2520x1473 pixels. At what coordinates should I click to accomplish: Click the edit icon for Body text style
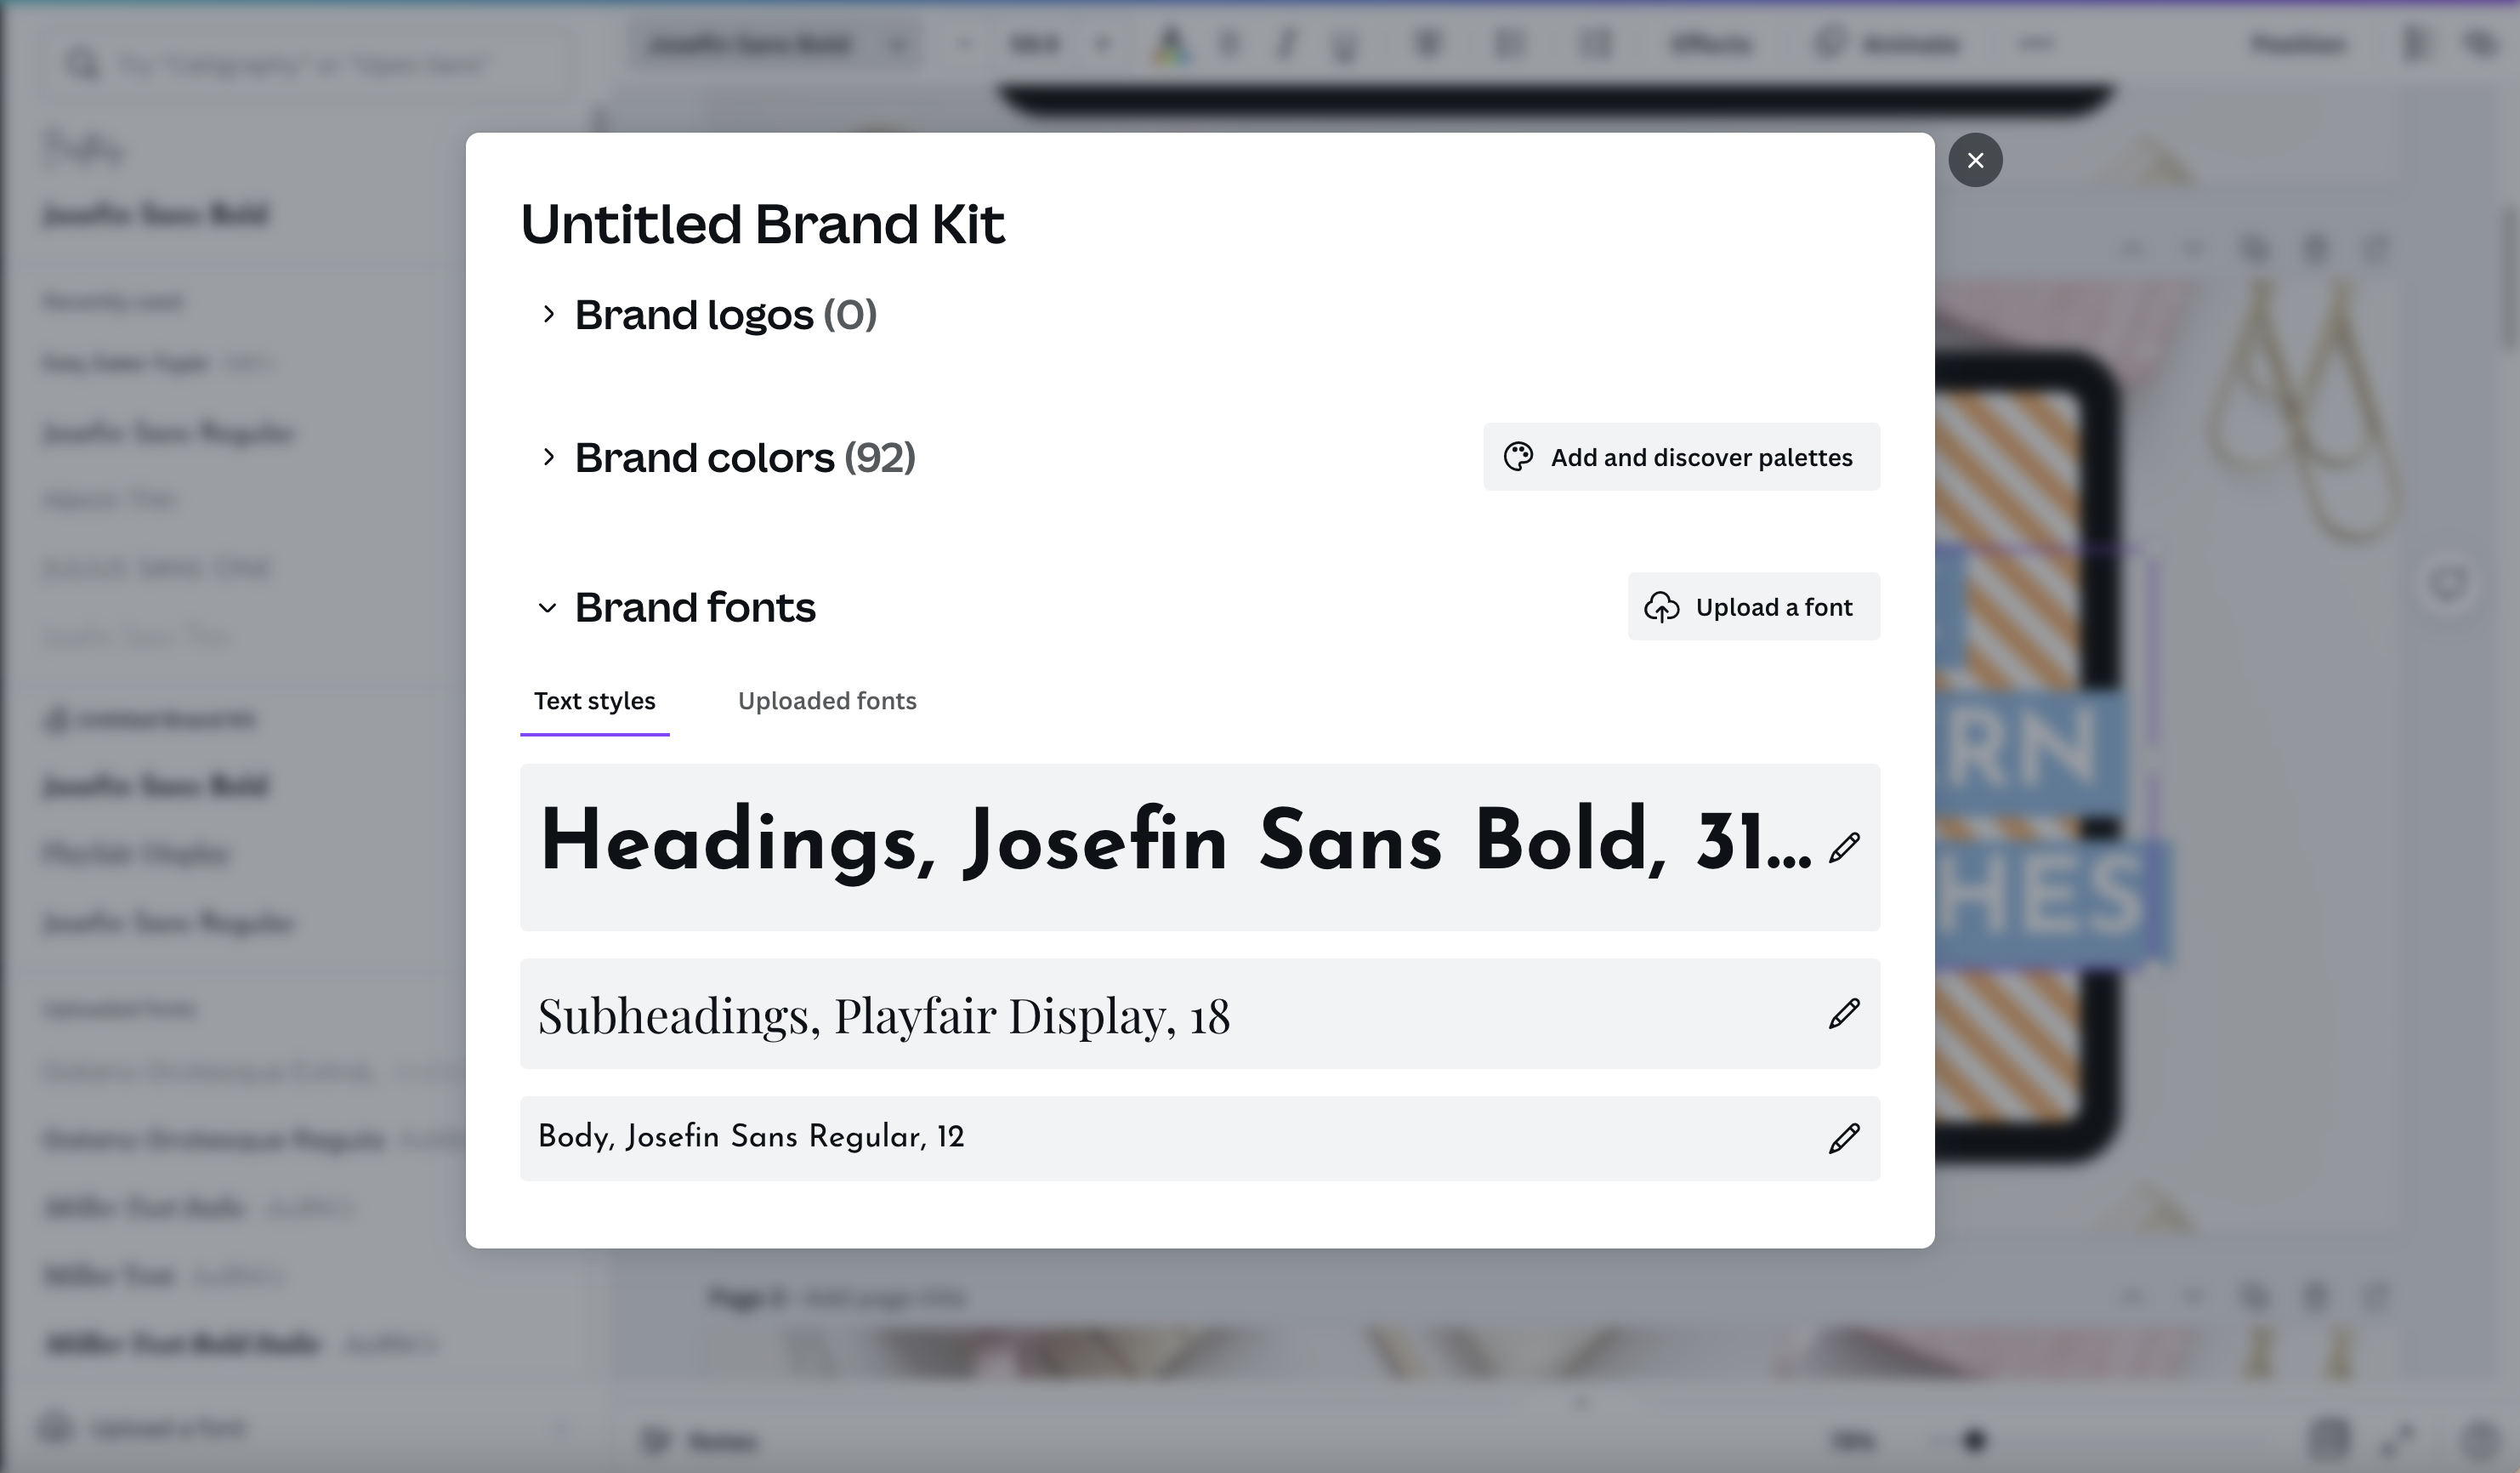(x=1842, y=1138)
